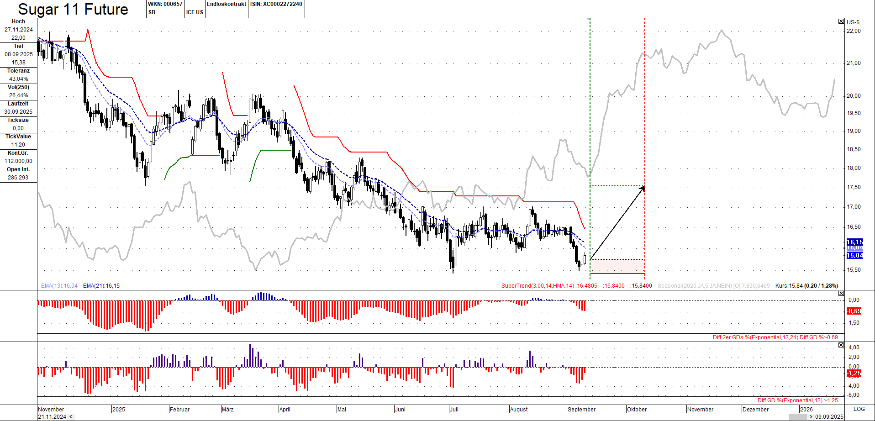Screen dimensions: 875x421
Task: Click the September label on the timeline
Action: point(581,410)
